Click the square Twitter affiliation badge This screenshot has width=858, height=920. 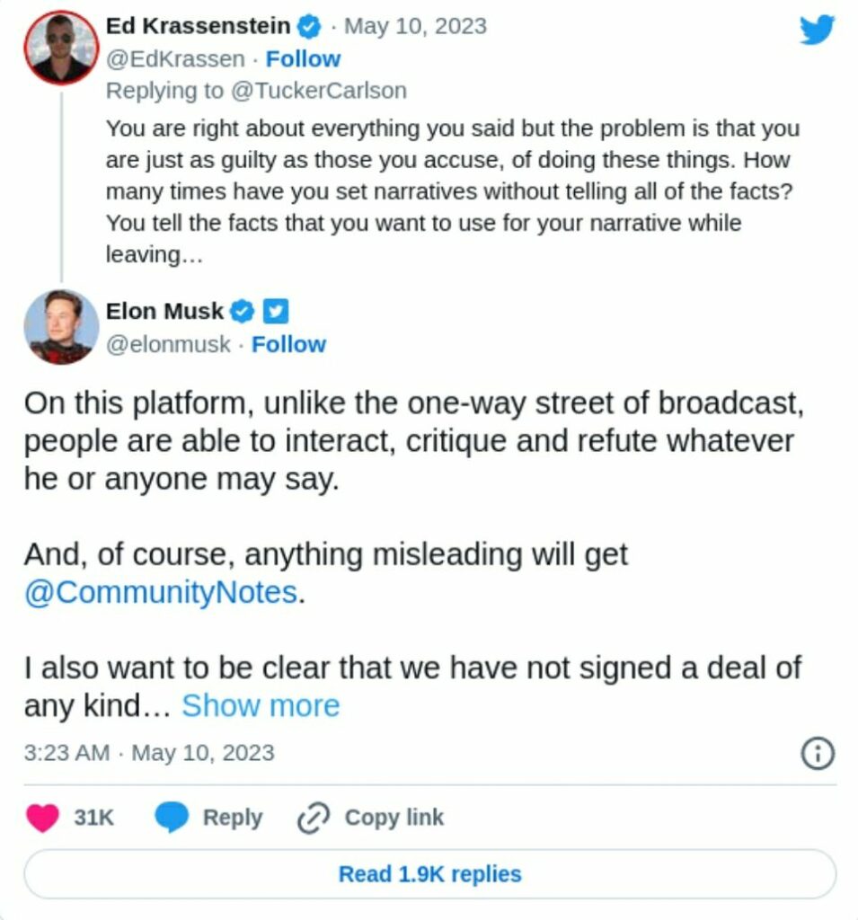[x=275, y=312]
